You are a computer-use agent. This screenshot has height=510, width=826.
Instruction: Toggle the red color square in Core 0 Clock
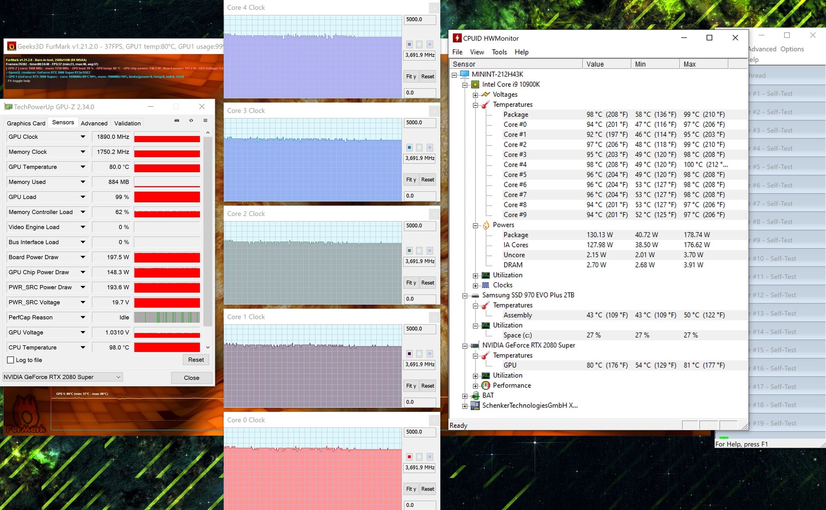(x=409, y=457)
